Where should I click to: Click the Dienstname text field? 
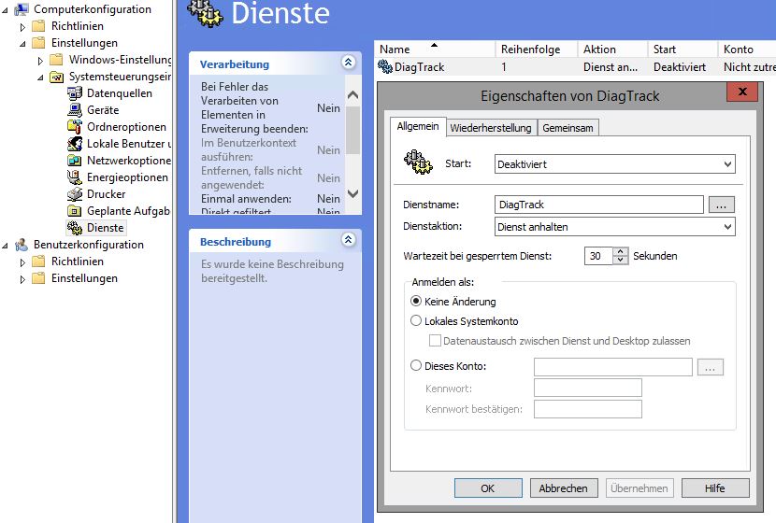598,205
